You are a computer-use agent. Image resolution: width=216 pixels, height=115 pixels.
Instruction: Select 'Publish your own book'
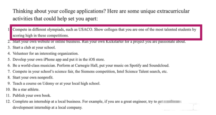pyautogui.click(x=32, y=95)
